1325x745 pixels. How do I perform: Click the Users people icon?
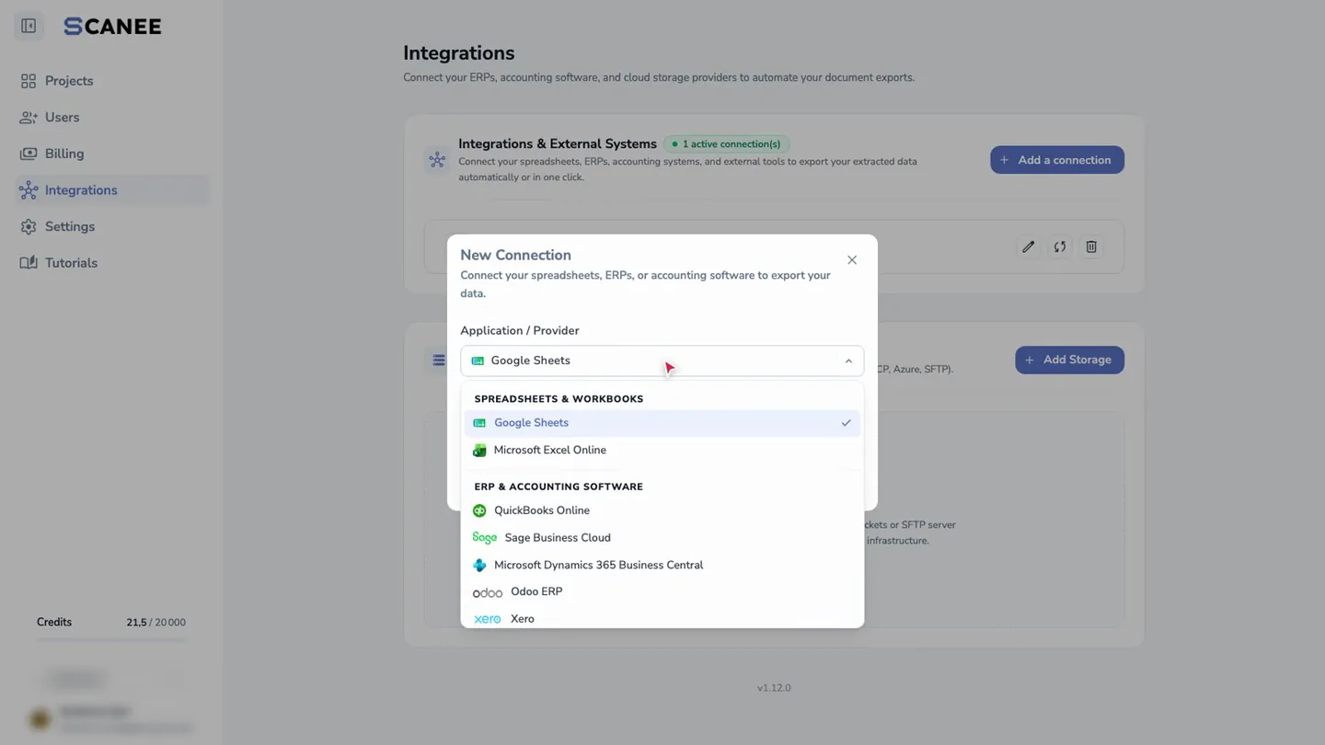click(29, 118)
